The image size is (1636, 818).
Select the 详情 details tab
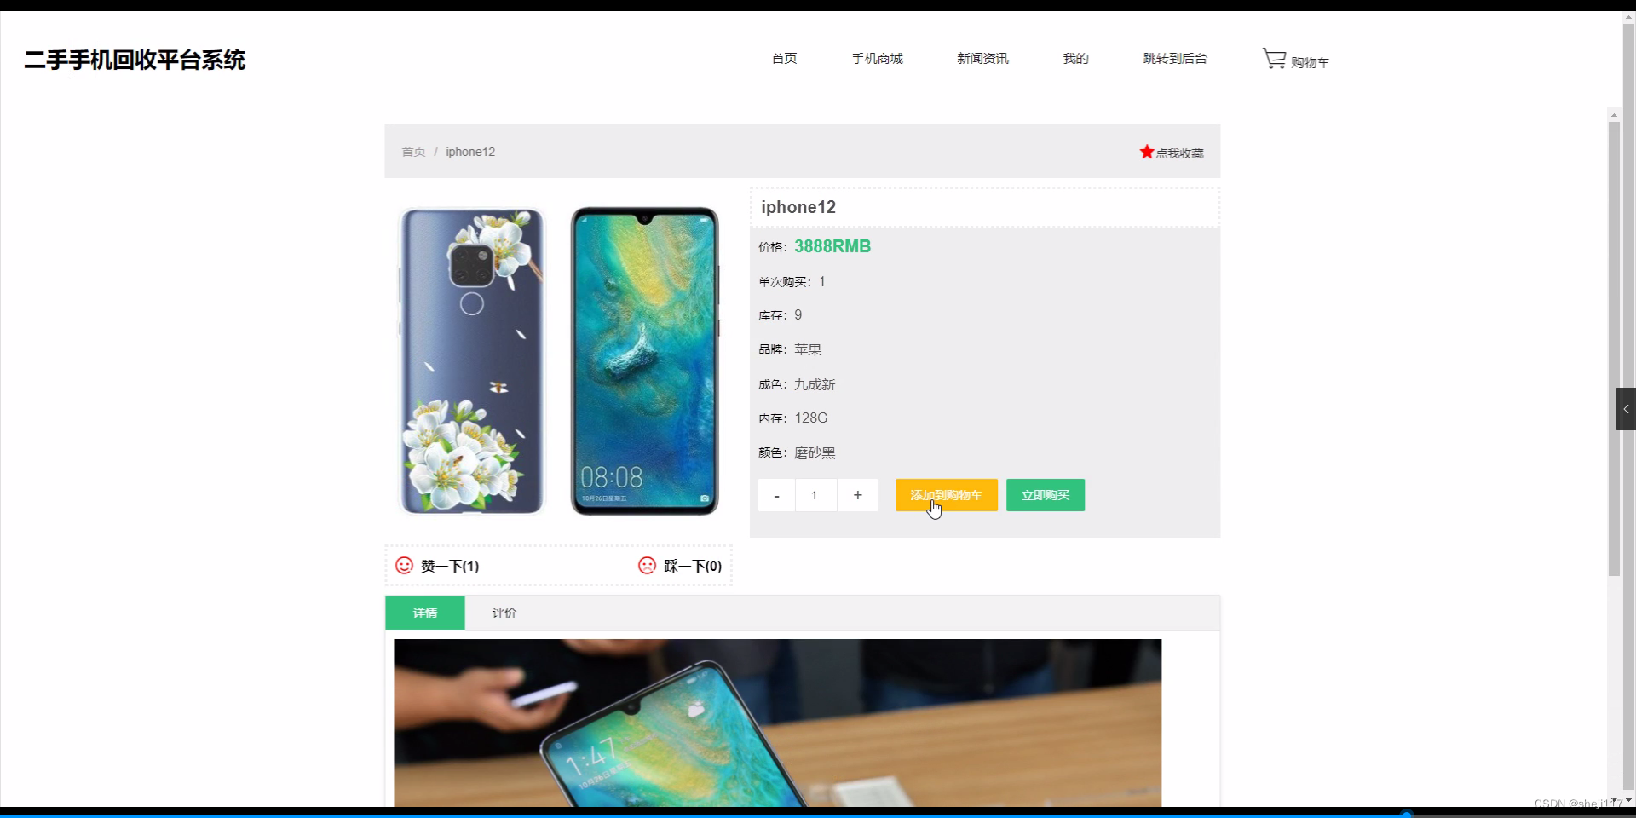pyautogui.click(x=425, y=613)
